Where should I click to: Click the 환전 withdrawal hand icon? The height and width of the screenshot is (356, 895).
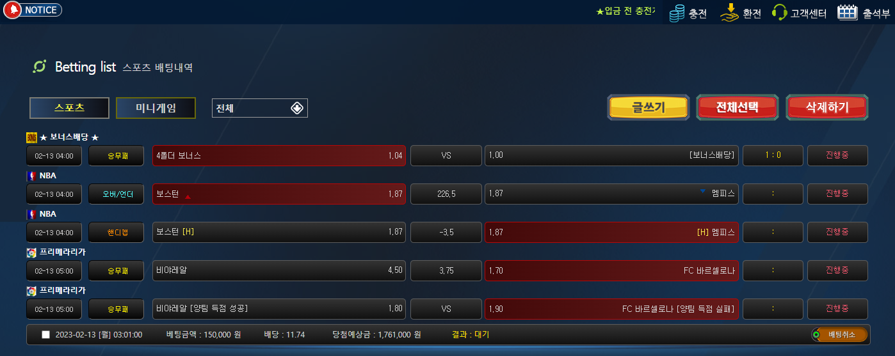coord(730,12)
